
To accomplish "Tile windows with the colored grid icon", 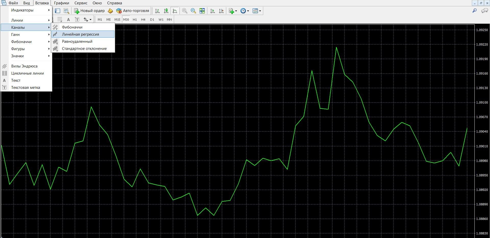I will 202,11.
